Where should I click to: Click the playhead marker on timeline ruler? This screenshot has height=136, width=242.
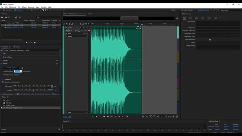(x=142, y=25)
